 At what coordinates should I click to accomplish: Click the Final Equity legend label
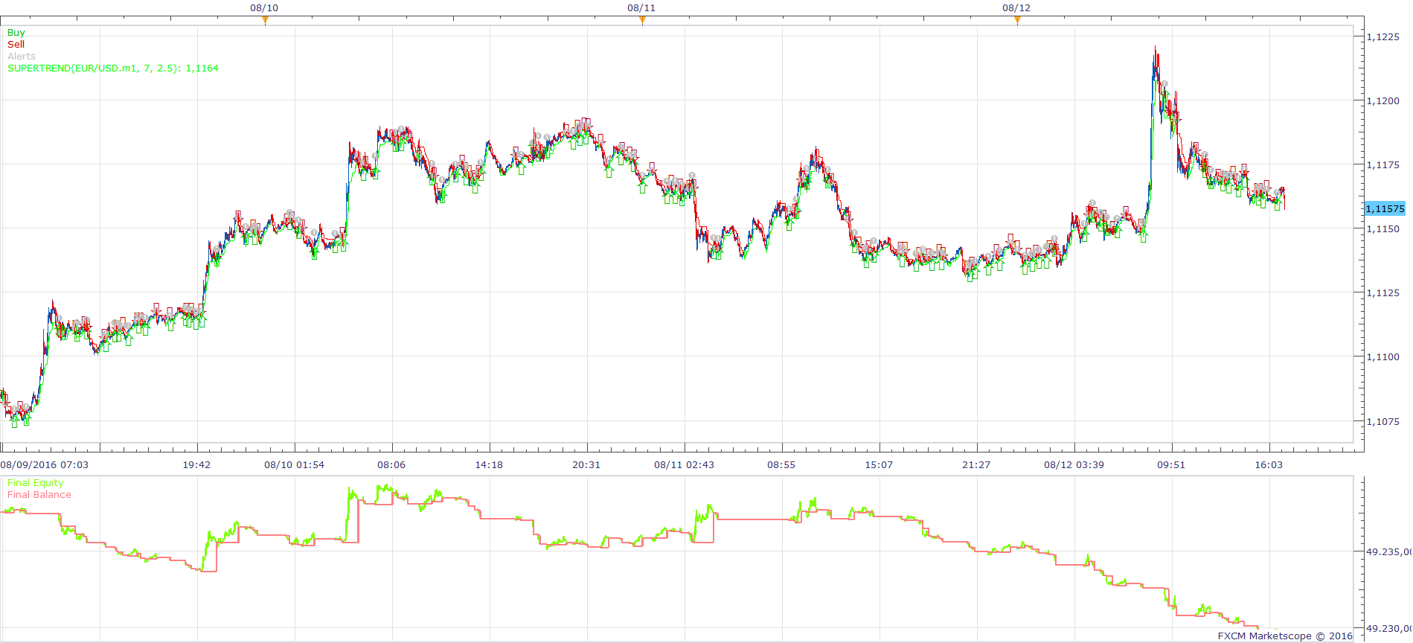(x=36, y=483)
